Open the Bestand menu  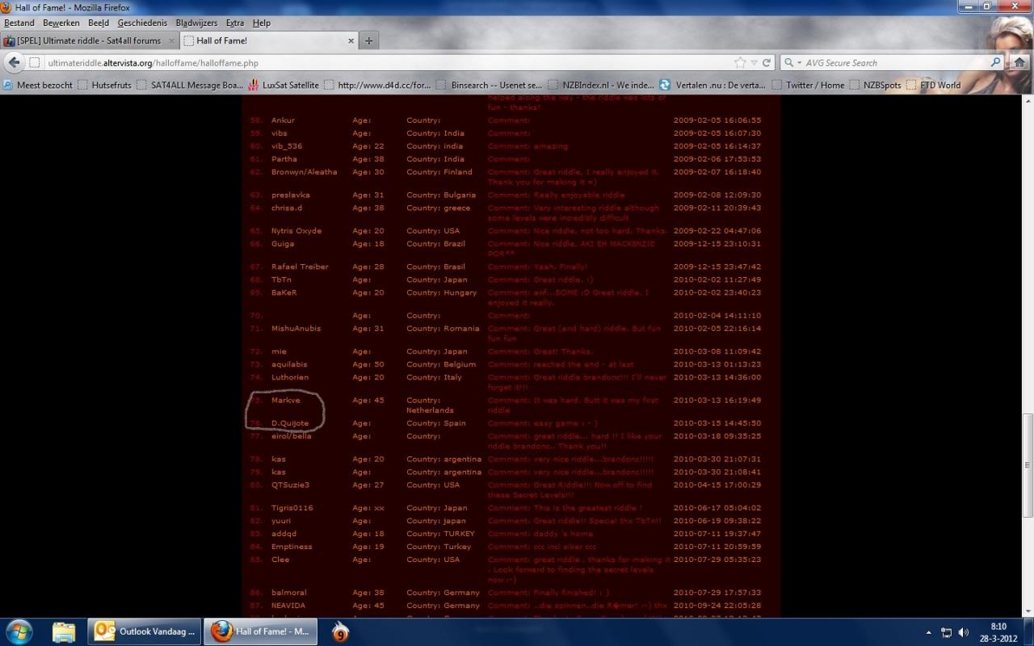click(19, 23)
